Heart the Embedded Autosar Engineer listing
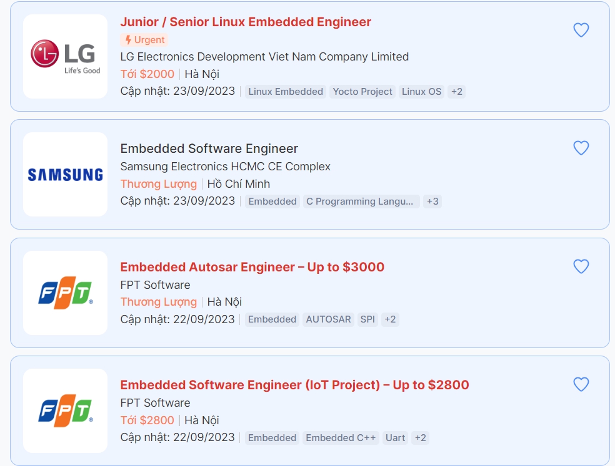This screenshot has width=615, height=466. tap(581, 266)
